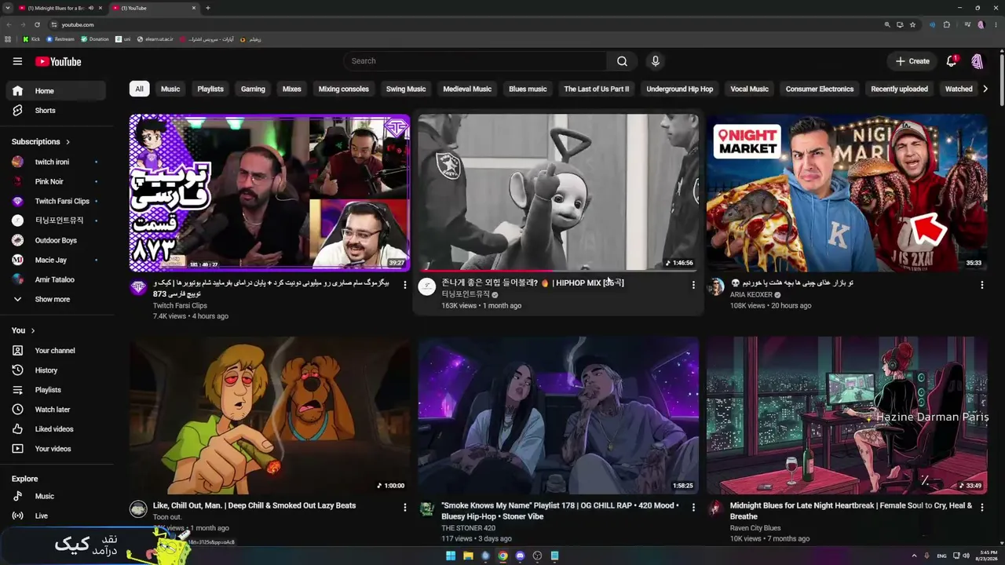Expand the You section header

pyautogui.click(x=24, y=331)
